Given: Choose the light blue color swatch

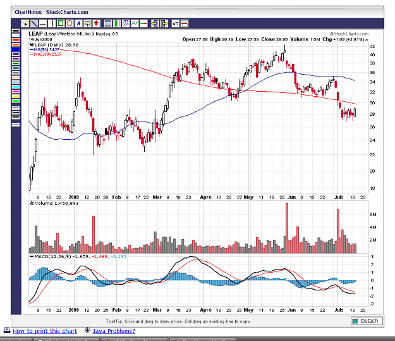Looking at the screenshot, I should [16, 82].
